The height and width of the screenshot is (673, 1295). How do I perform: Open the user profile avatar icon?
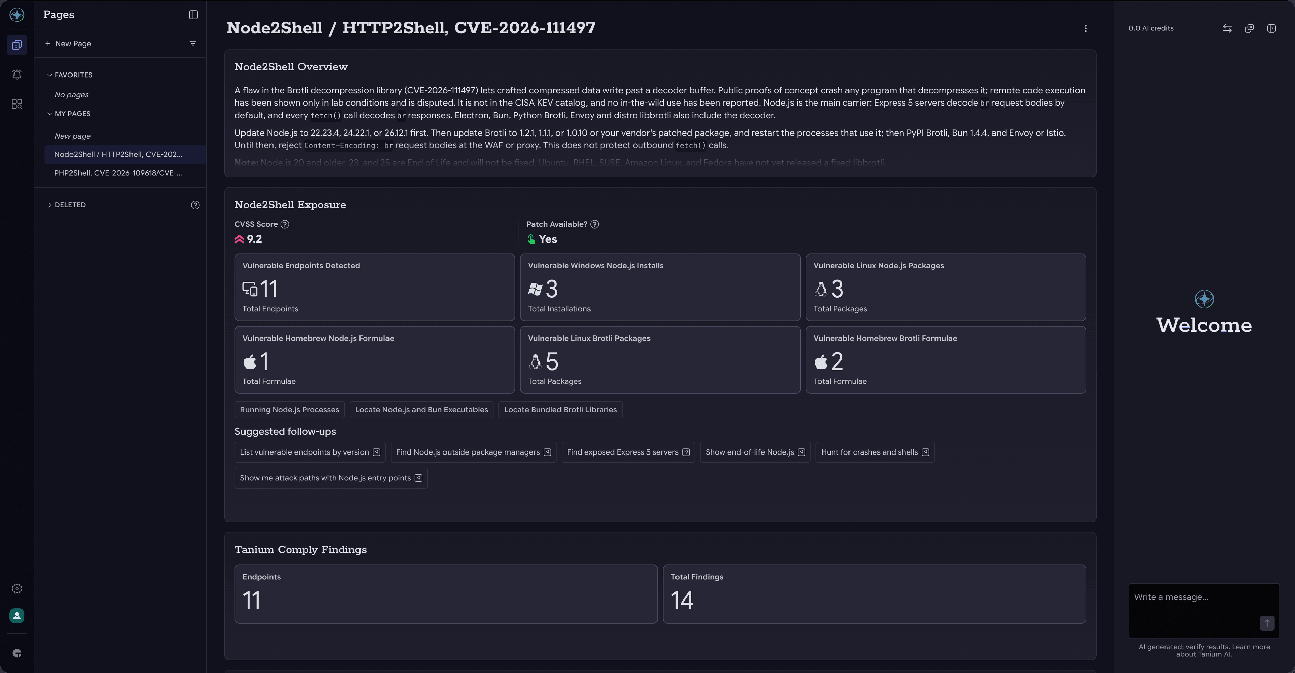click(17, 616)
